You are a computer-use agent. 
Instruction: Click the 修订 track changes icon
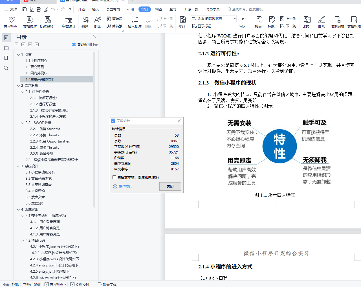(x=183, y=19)
